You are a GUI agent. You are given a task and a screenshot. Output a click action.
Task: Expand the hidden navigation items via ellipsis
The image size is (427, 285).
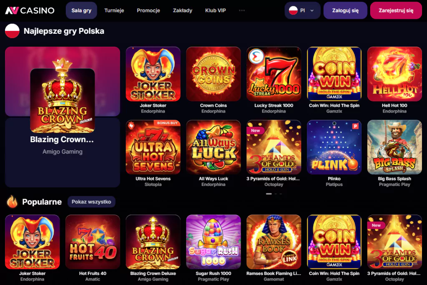pos(242,10)
